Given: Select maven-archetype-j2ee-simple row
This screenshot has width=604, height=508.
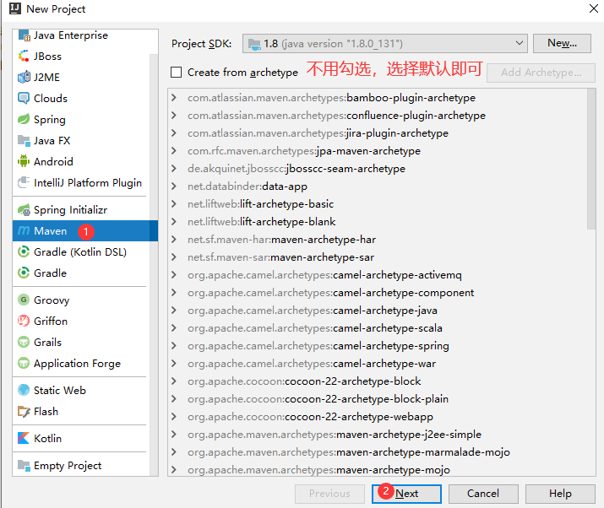Looking at the screenshot, I should [378, 434].
